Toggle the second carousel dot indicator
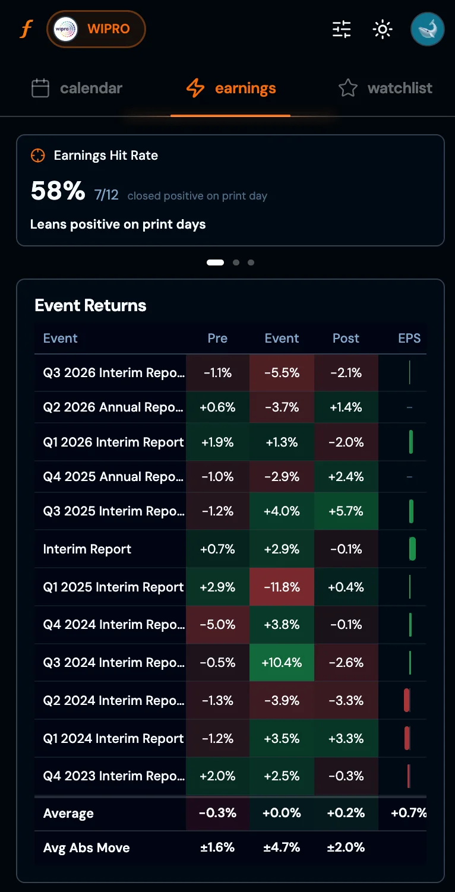Image resolution: width=455 pixels, height=892 pixels. coord(236,262)
